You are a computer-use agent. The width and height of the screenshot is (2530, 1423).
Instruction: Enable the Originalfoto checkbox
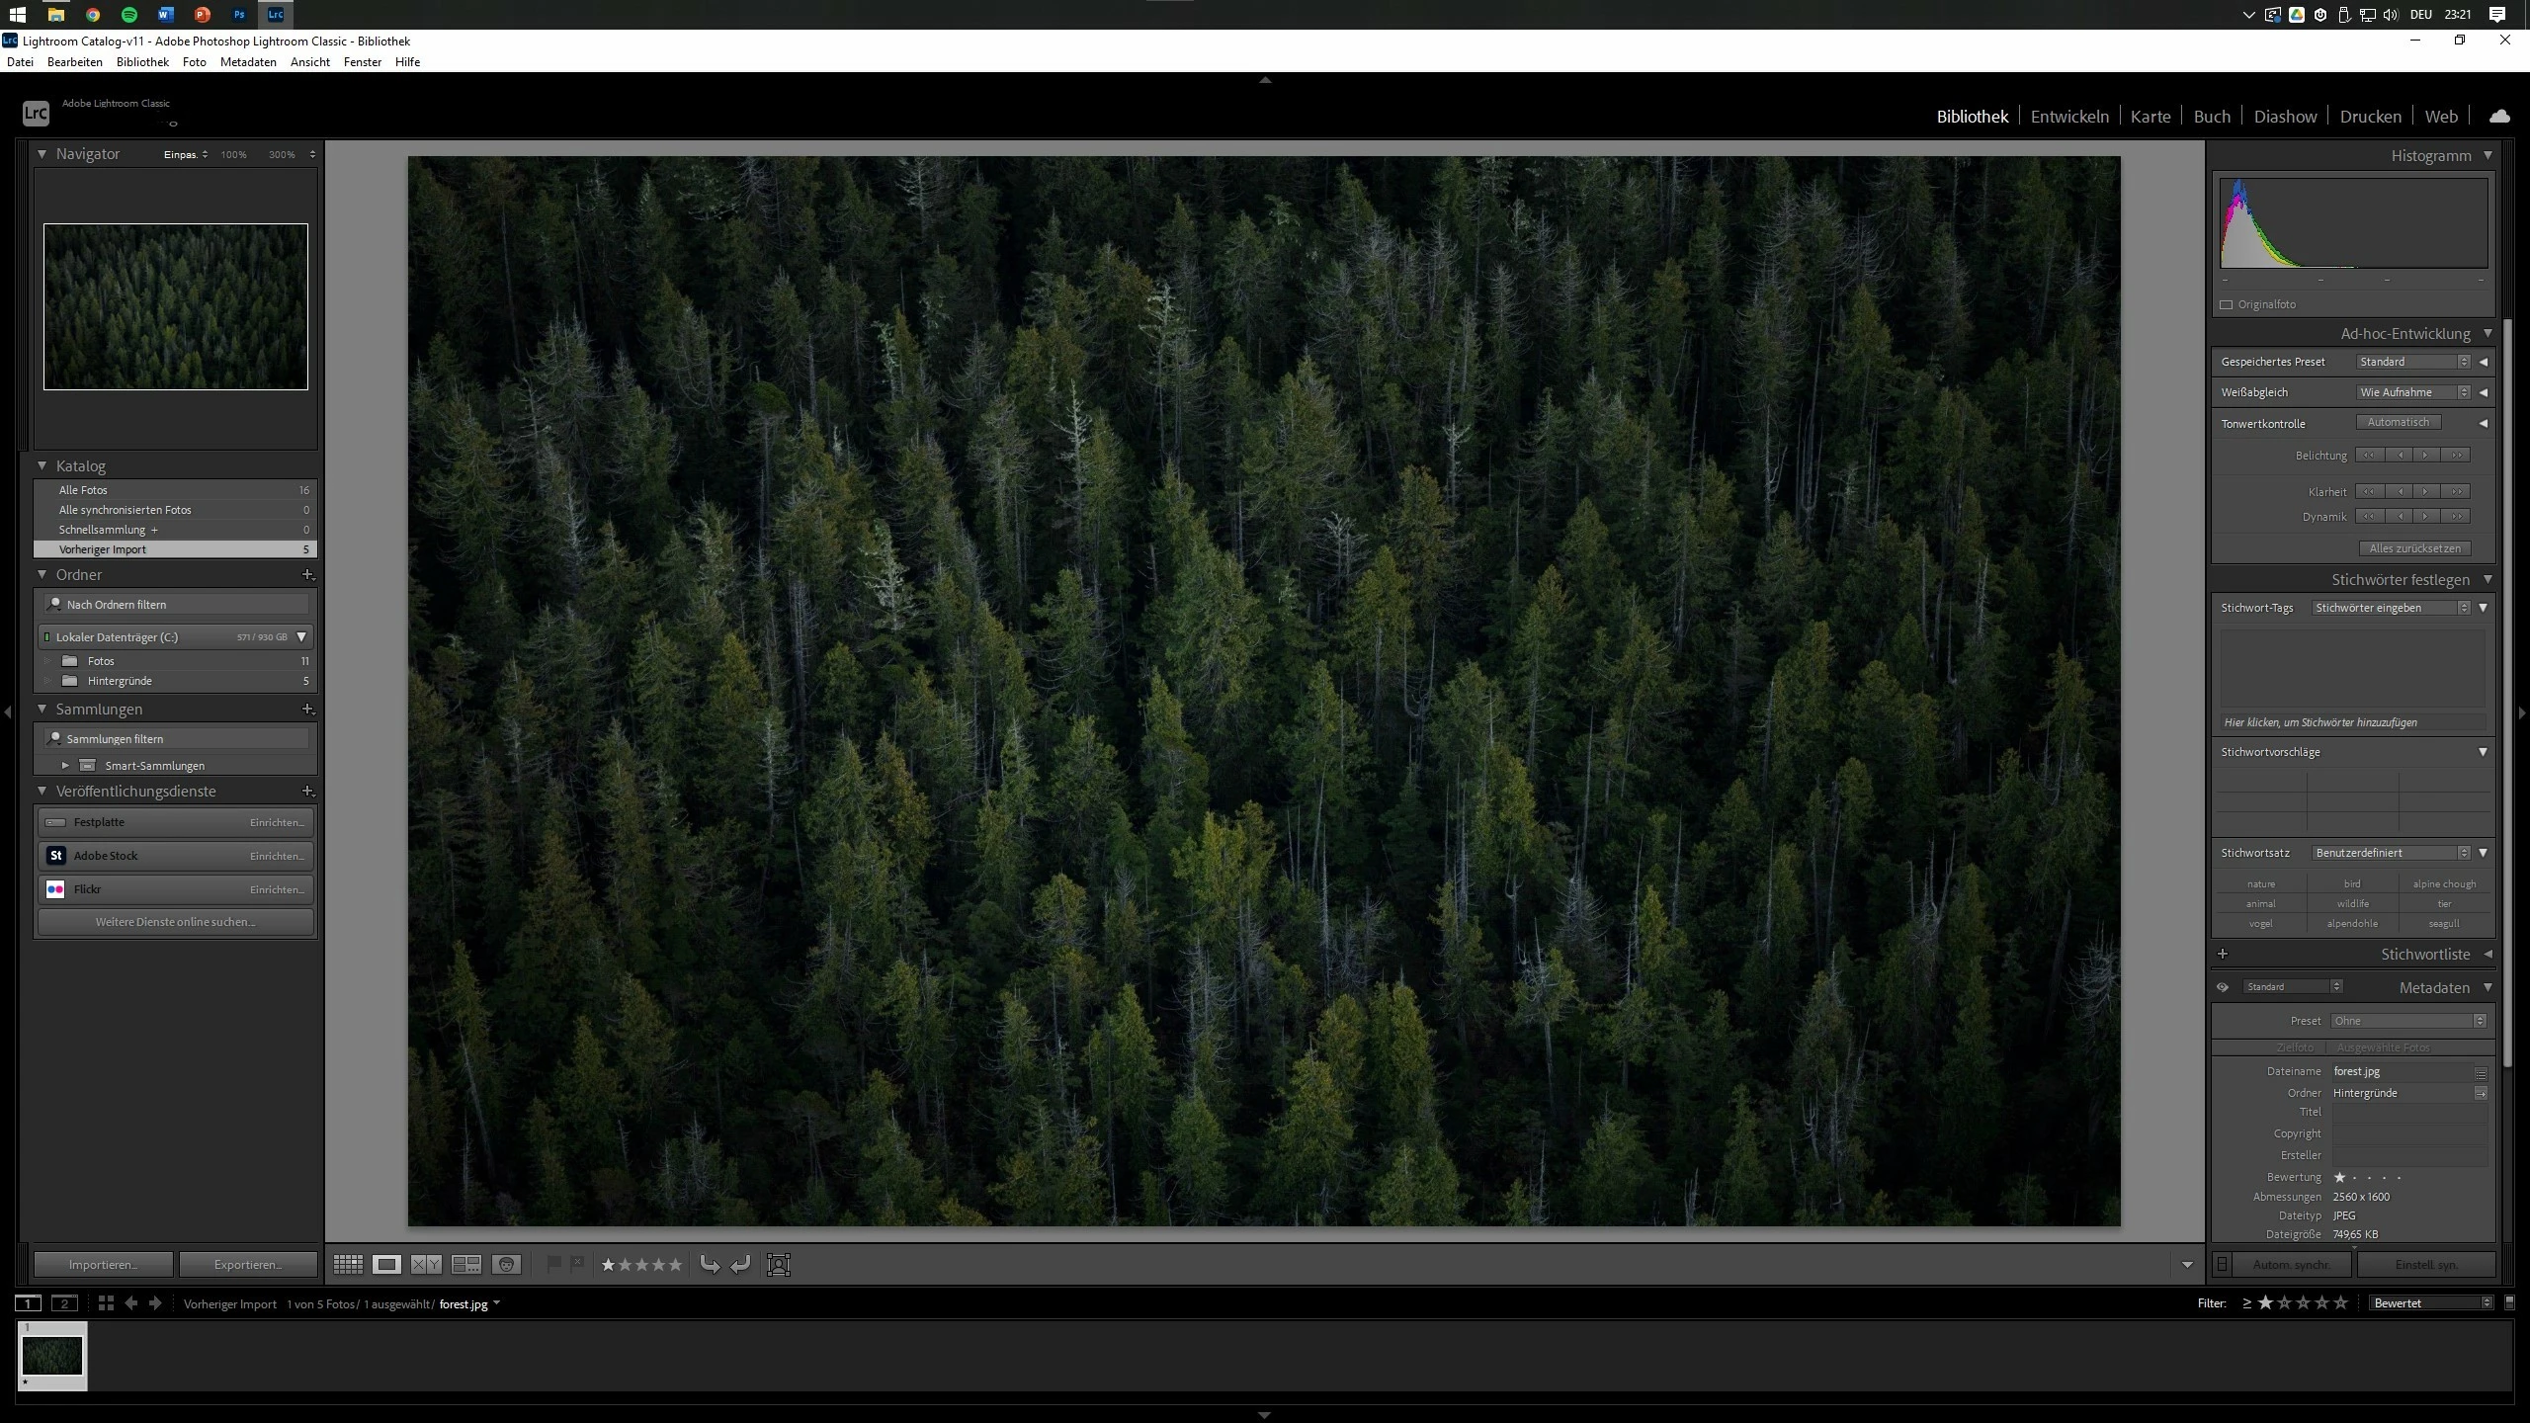click(x=2227, y=304)
